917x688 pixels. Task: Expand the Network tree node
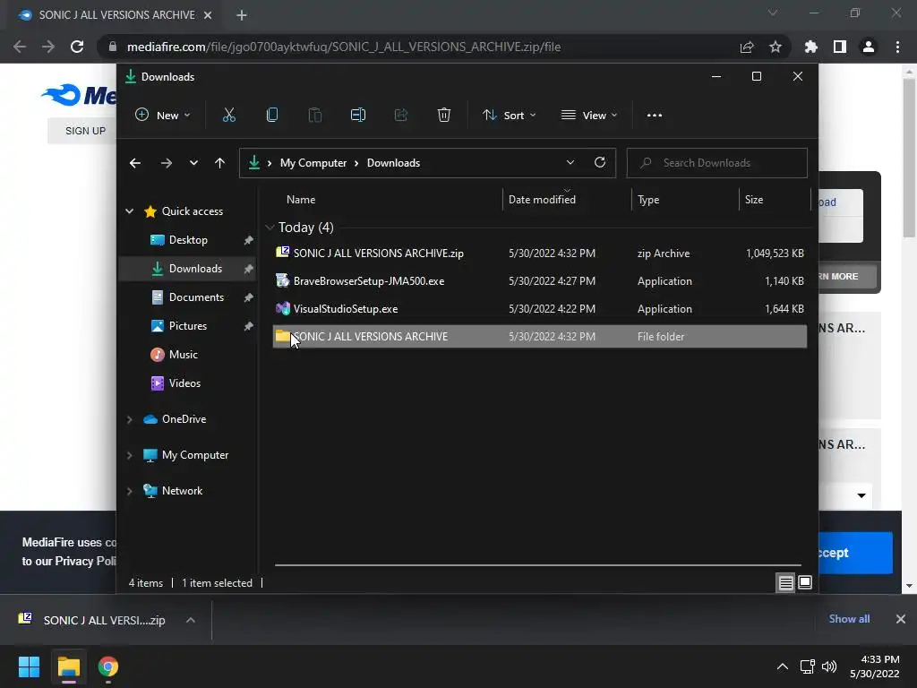[129, 491]
